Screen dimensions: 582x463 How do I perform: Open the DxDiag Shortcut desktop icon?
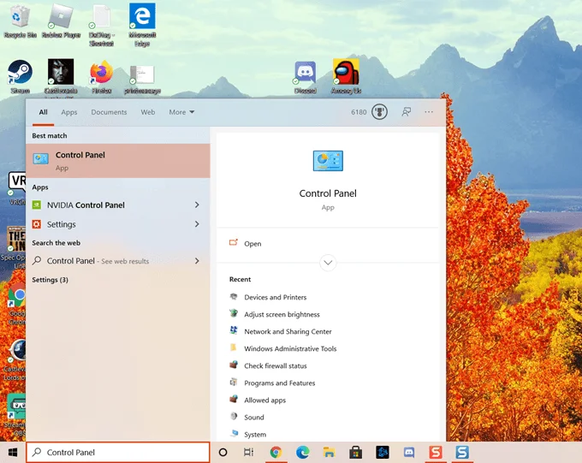[101, 25]
